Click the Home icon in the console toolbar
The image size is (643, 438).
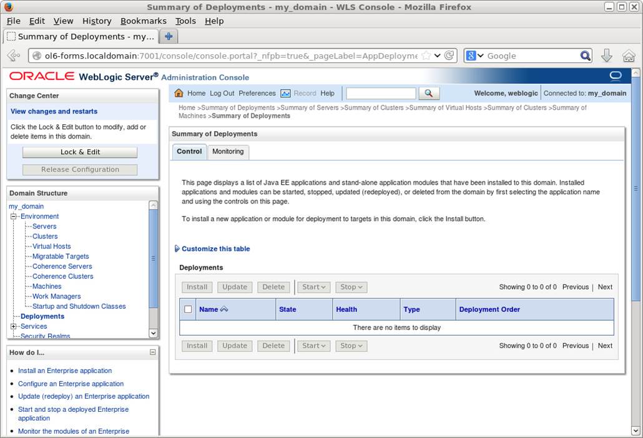click(x=179, y=93)
